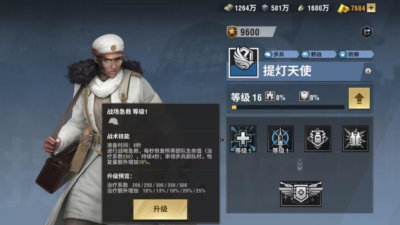400x225 pixels.
Task: Select the armor vest skill icon
Action: pyautogui.click(x=355, y=139)
